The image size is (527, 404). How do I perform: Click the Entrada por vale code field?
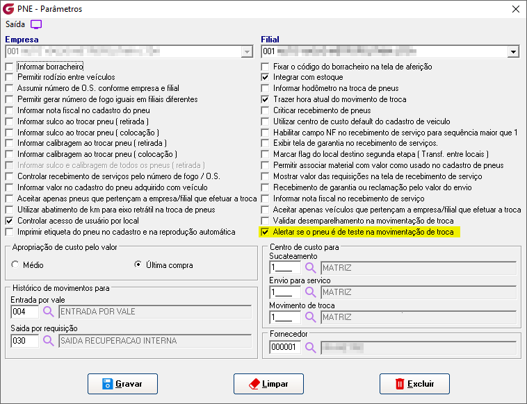point(25,312)
